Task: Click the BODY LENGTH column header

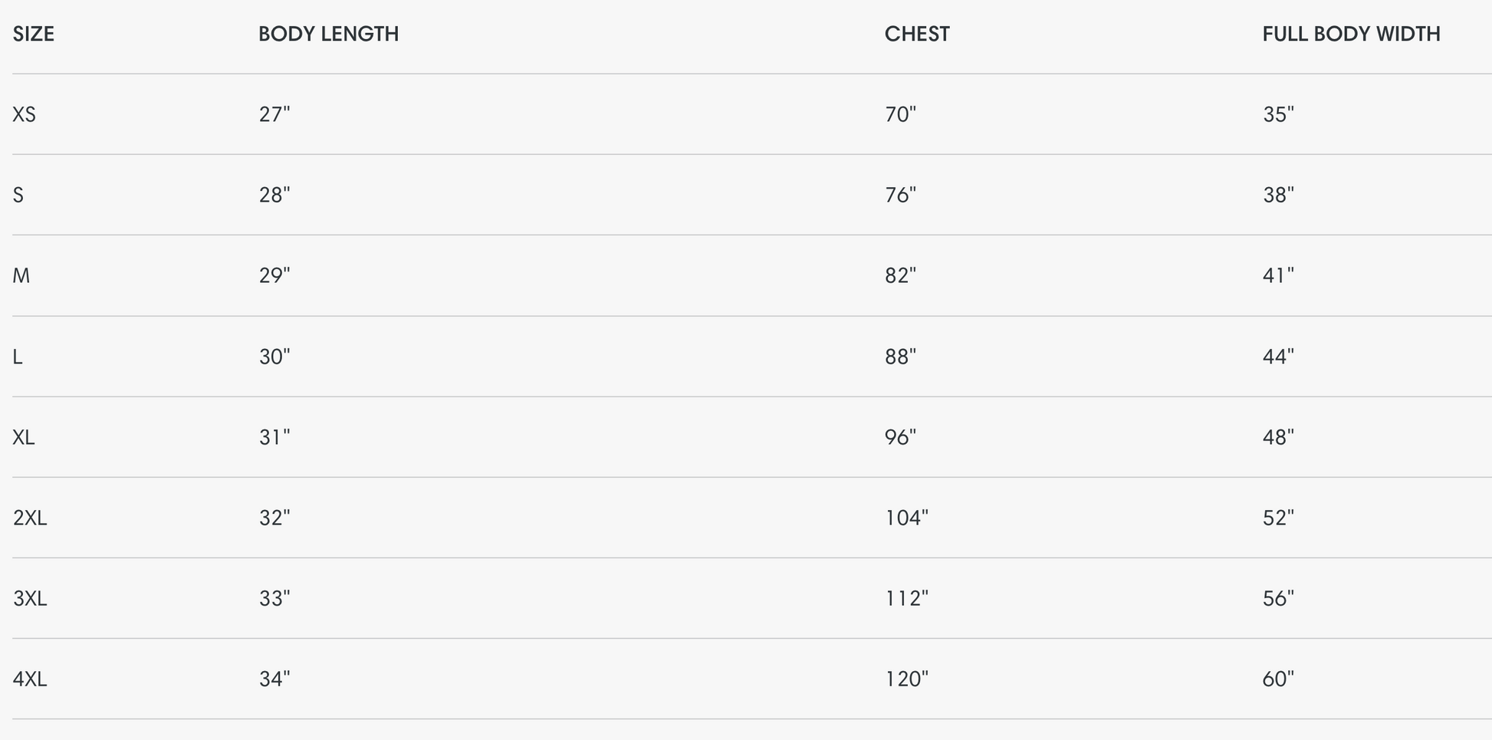Action: click(x=328, y=35)
